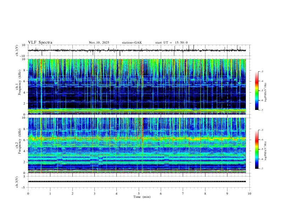The image size is (281, 217).
Task: Click the ch.2 color bar "log(PSD)(V²/Hz)" label
Action: click(x=266, y=151)
